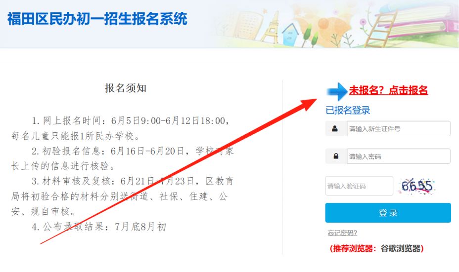Click the 已报名登录 heading
This screenshot has height=272, width=459.
coord(348,111)
